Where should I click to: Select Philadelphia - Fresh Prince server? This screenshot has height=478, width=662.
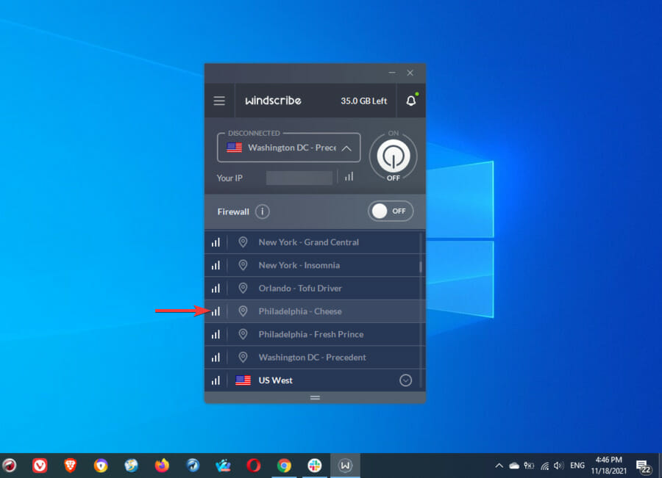pos(310,334)
